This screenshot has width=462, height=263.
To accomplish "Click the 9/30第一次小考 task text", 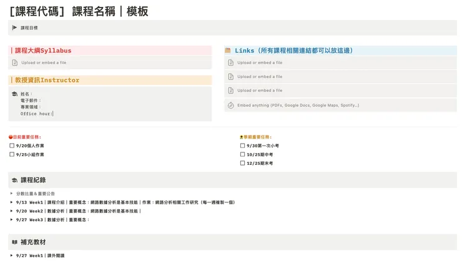I will tap(263, 146).
